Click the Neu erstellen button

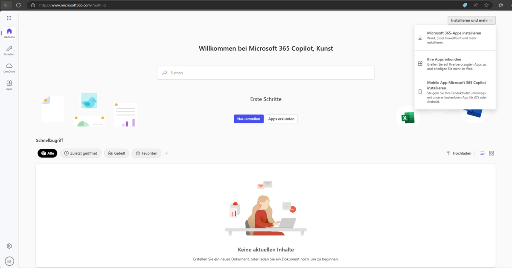(x=248, y=119)
